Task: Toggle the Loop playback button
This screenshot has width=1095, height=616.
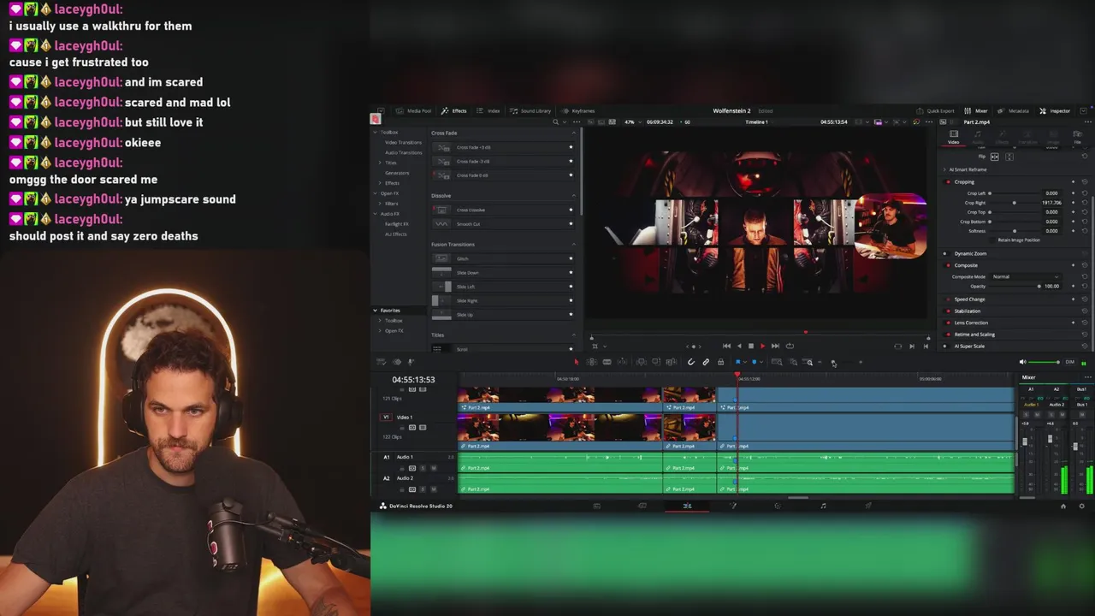Action: (790, 346)
